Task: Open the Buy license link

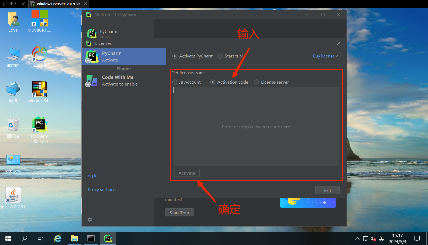Action: click(x=326, y=56)
